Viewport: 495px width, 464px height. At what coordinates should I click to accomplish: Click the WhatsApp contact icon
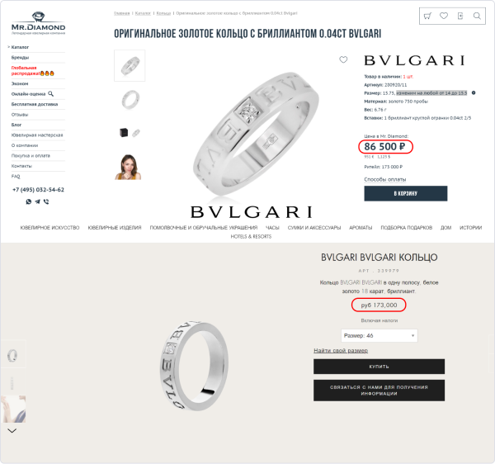[29, 201]
